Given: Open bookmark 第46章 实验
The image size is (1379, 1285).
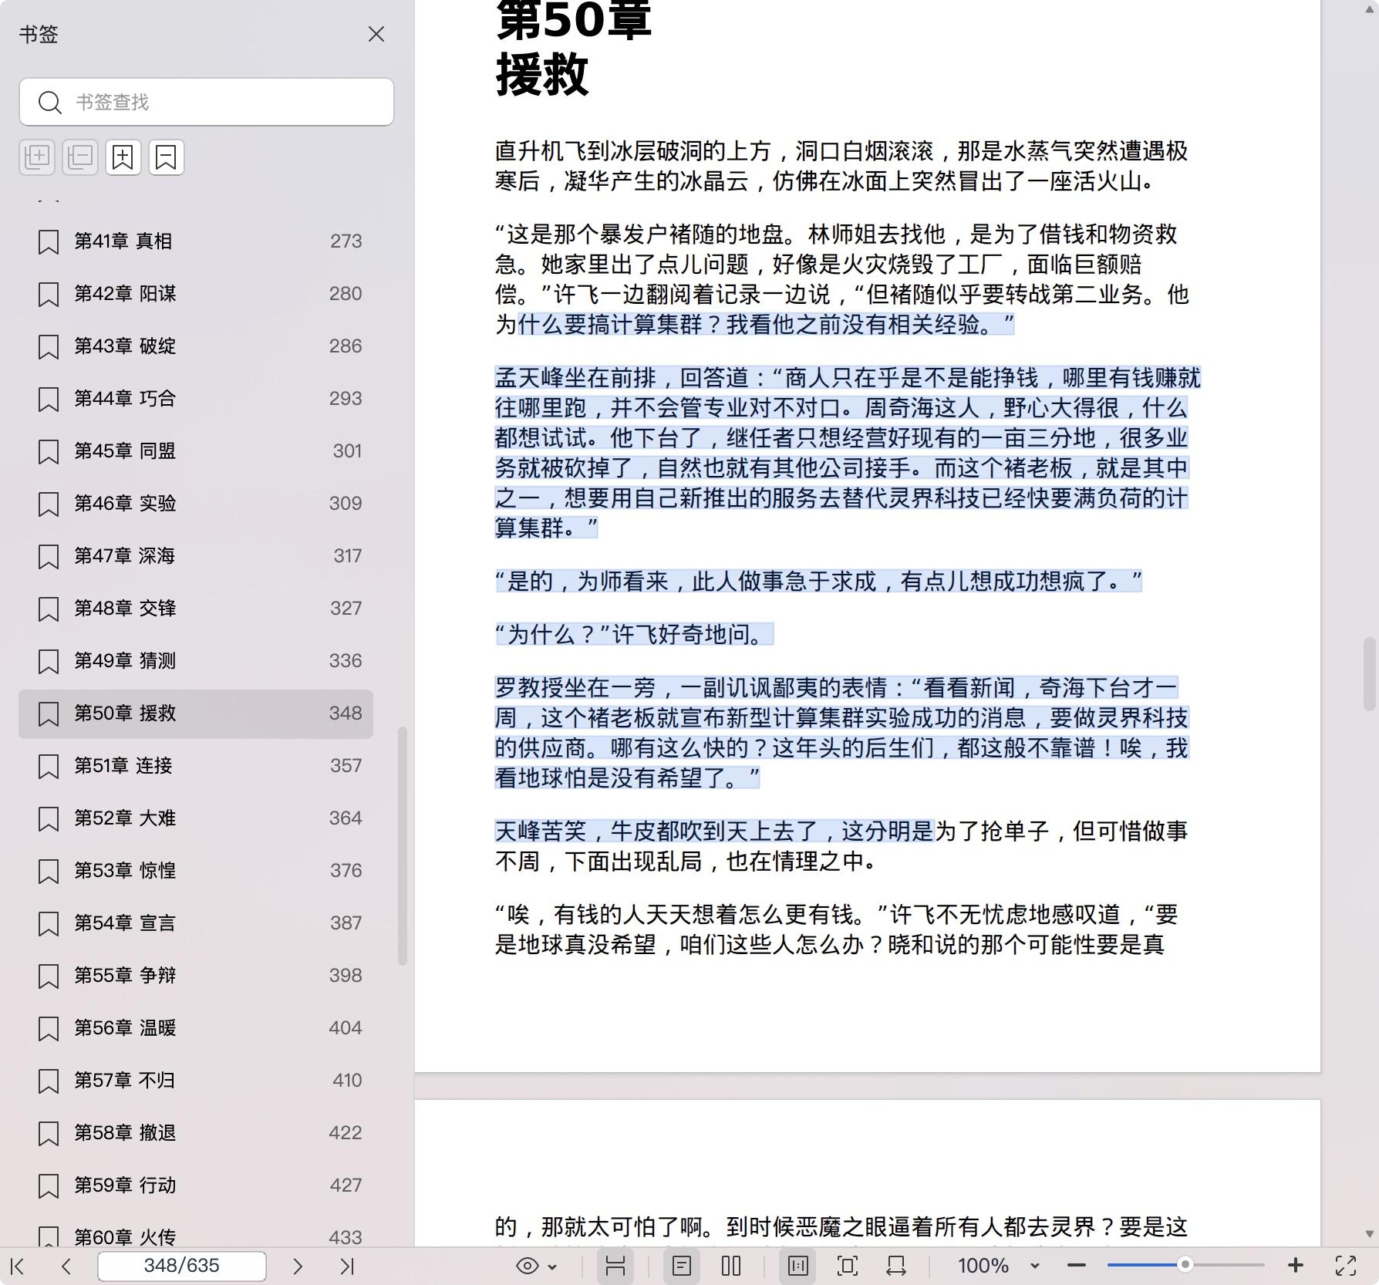Looking at the screenshot, I should [x=196, y=504].
